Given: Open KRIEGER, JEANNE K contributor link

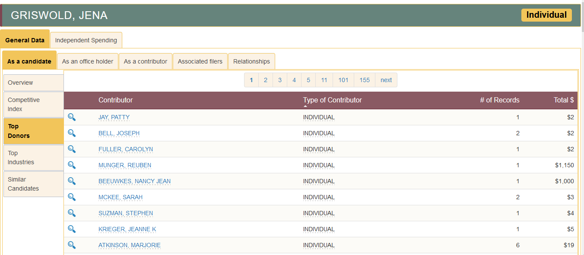Looking at the screenshot, I should tap(127, 229).
